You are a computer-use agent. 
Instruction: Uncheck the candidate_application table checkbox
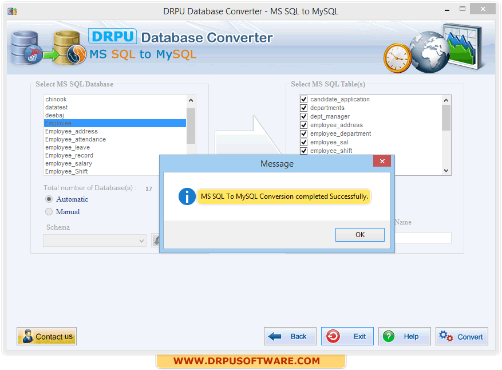304,99
